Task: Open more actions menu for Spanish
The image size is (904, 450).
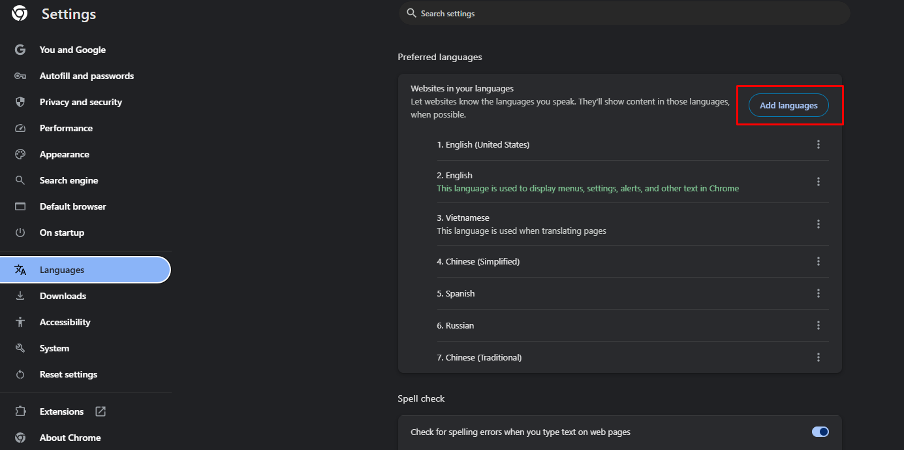Action: point(818,293)
